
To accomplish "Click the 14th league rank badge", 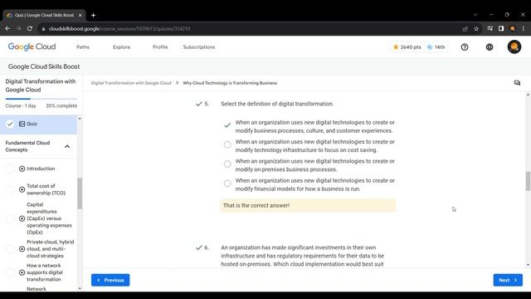I will click(x=436, y=47).
